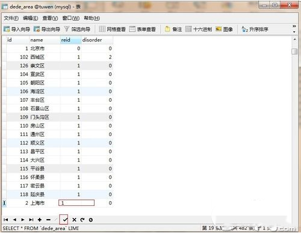The height and width of the screenshot is (233, 301).
Task: Select the 顺义区 name cell
Action: (x=45, y=143)
